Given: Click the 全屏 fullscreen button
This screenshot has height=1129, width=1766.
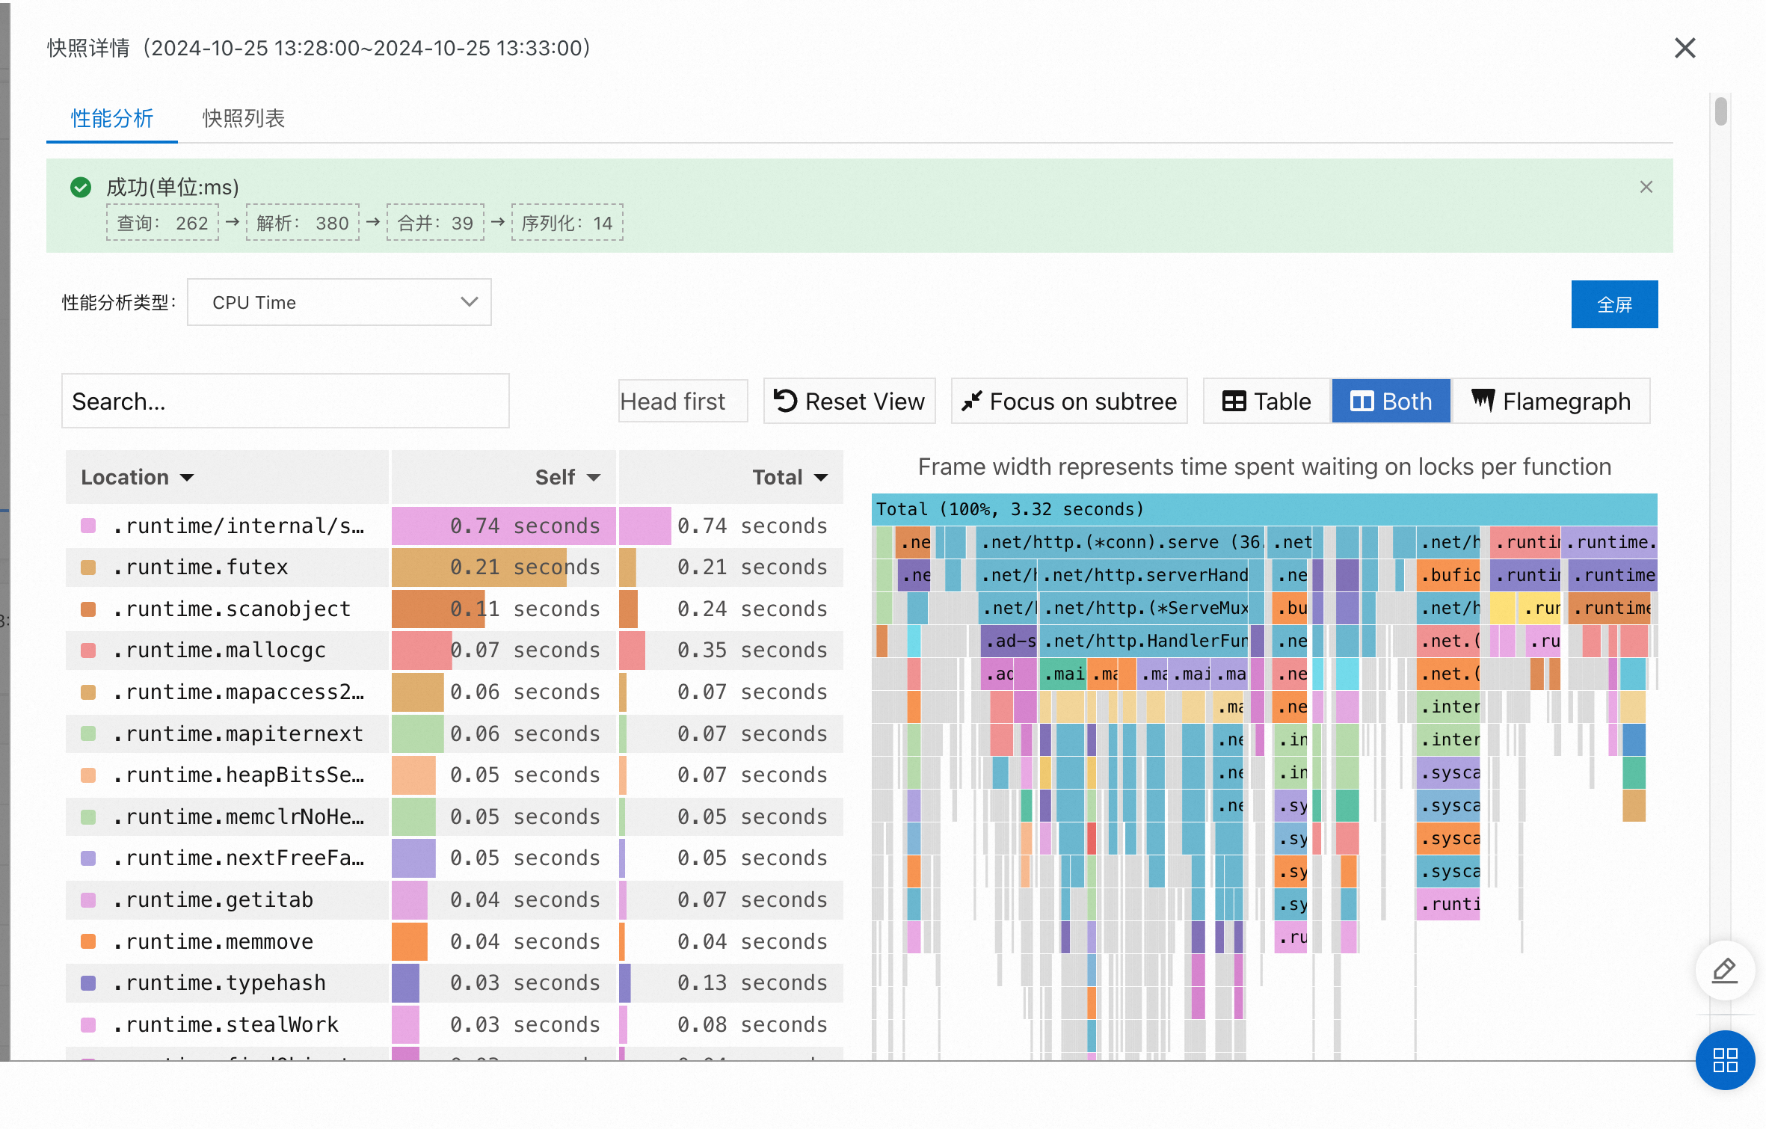Looking at the screenshot, I should point(1613,304).
